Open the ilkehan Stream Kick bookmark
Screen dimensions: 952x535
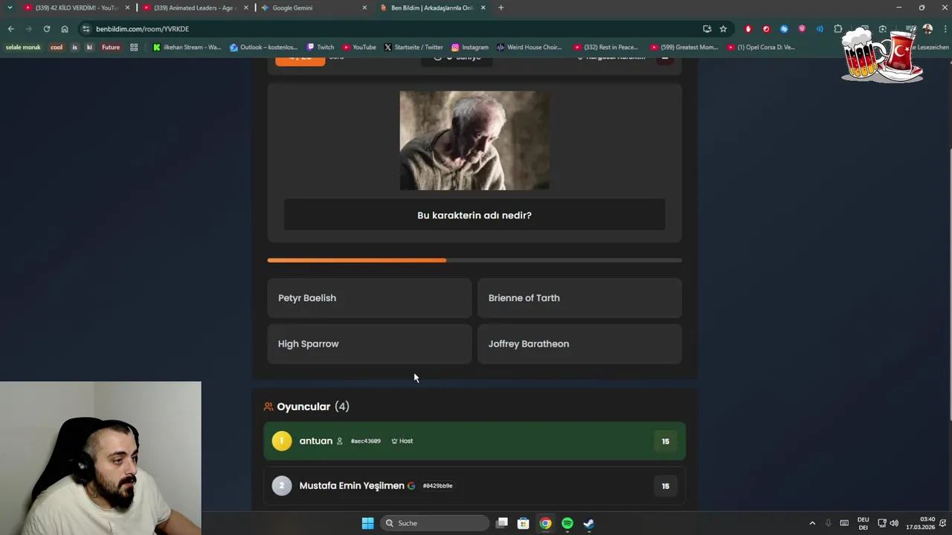click(x=187, y=47)
